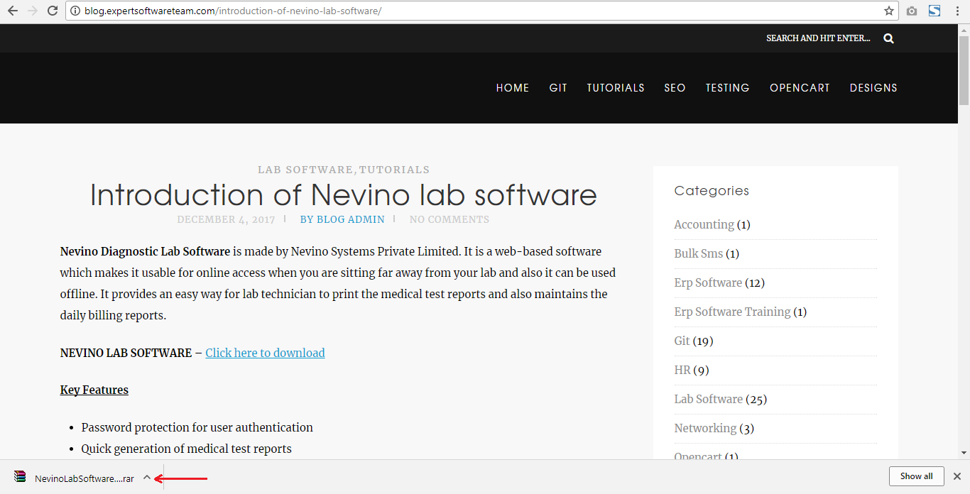The image size is (970, 494).
Task: Close the downloads bar
Action: (957, 476)
